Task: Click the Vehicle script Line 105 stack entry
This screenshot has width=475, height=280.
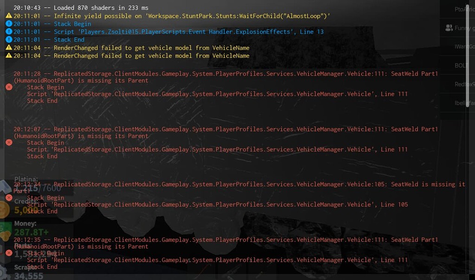Action: click(217, 204)
